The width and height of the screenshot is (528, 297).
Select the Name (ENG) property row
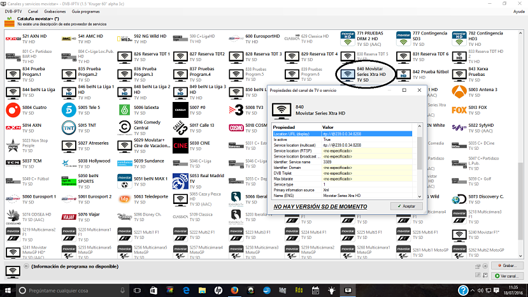342,196
